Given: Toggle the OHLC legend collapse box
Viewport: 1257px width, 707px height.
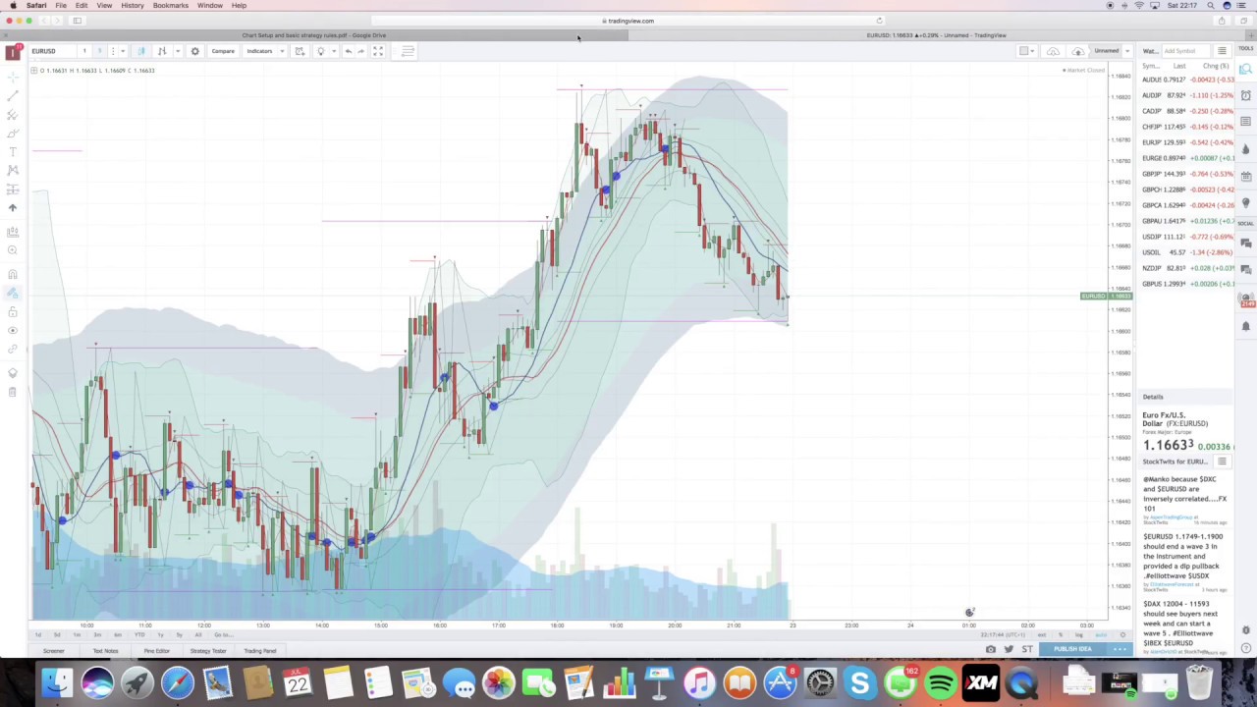Looking at the screenshot, I should [33, 70].
